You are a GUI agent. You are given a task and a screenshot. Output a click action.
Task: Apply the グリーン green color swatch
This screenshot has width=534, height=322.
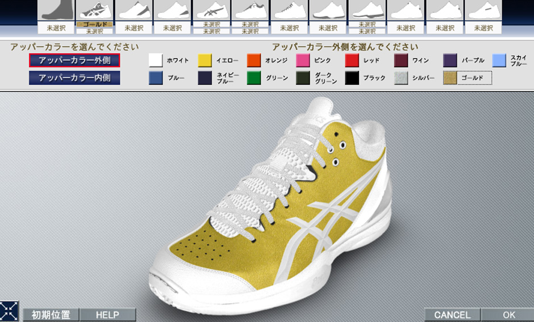(x=254, y=78)
